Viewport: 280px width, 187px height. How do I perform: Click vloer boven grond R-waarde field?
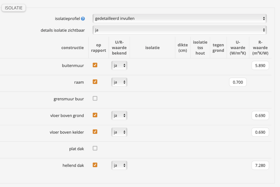pyautogui.click(x=260, y=116)
